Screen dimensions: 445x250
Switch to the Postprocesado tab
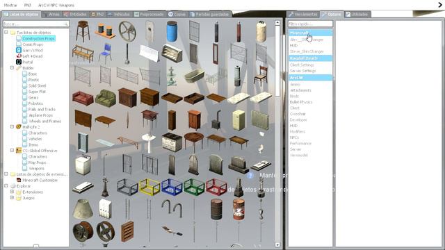[x=149, y=14]
